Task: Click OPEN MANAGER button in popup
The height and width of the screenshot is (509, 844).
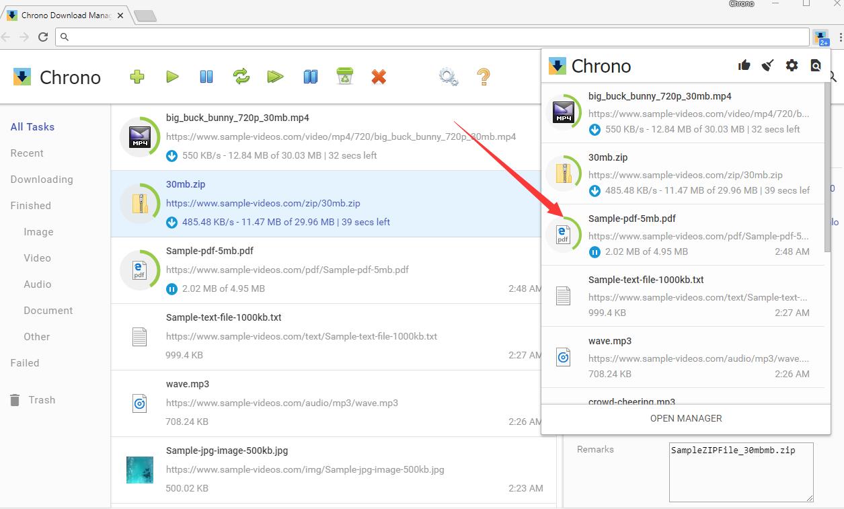Action: pos(686,418)
